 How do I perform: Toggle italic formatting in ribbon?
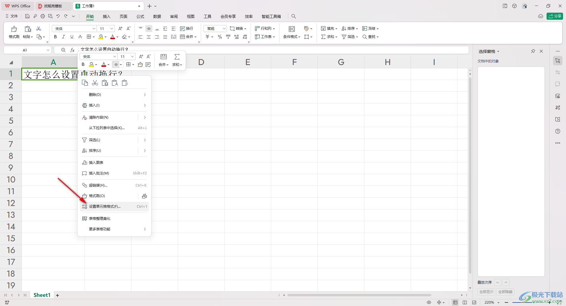[x=63, y=37]
